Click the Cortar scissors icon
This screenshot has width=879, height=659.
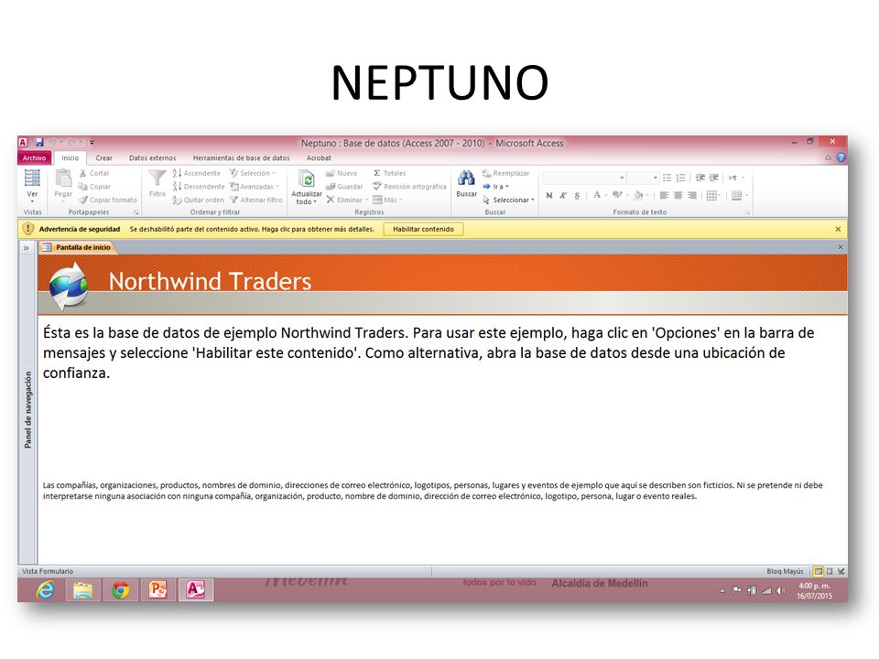click(83, 173)
